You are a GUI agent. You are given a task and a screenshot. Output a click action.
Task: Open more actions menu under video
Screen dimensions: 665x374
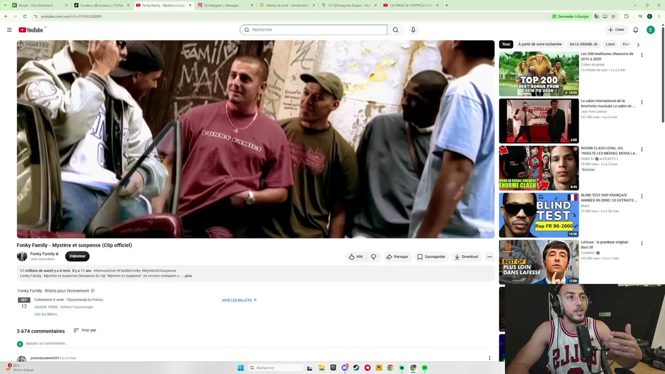(489, 257)
